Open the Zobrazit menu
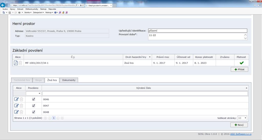The image size is (262, 140). [20, 9]
